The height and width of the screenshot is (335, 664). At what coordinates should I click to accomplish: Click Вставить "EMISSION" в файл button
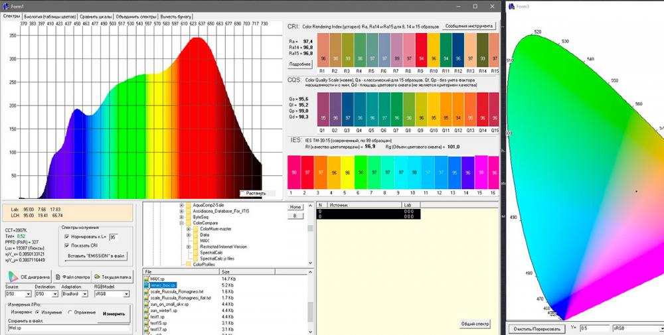[96, 256]
